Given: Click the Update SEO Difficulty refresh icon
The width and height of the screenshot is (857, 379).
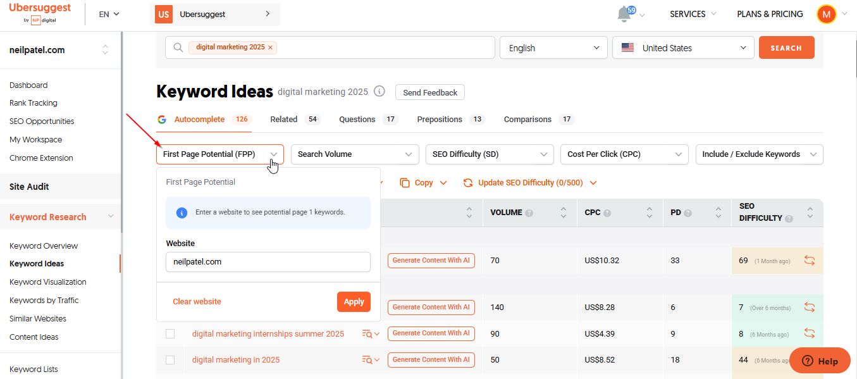Looking at the screenshot, I should (x=468, y=183).
